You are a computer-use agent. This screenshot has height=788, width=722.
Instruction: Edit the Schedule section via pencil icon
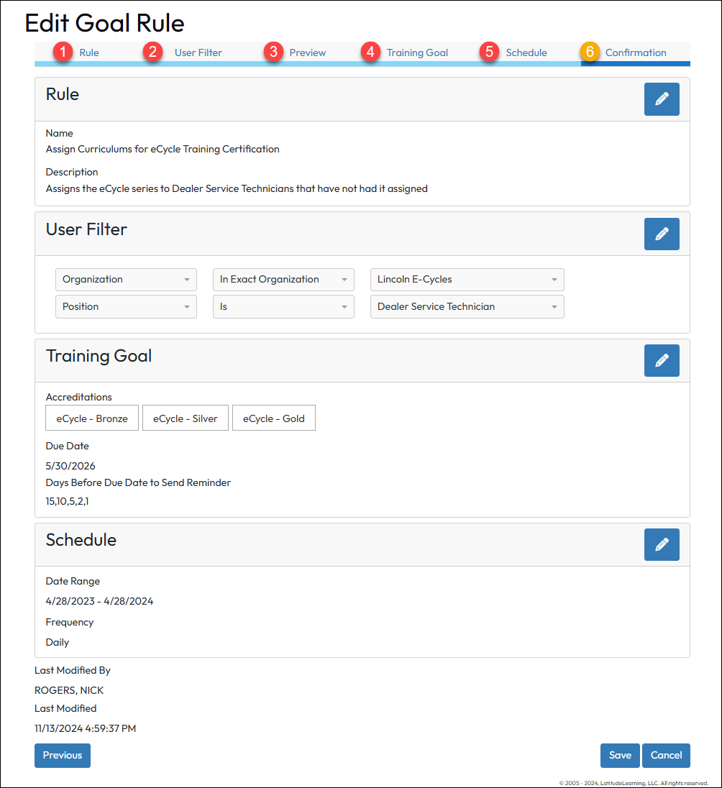(662, 544)
